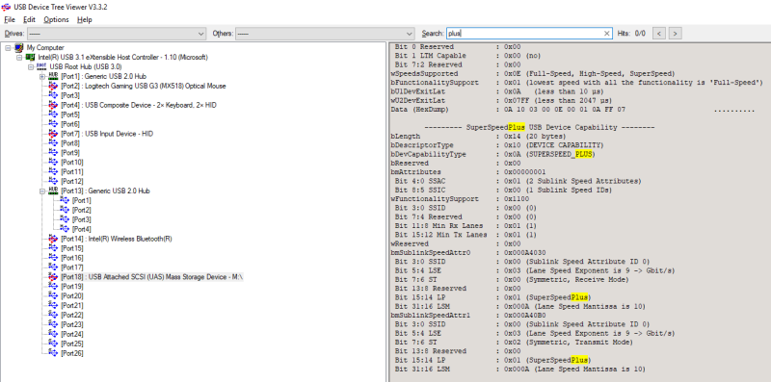Image resolution: width=771 pixels, height=382 pixels.
Task: Open the Drives dropdown
Action: pos(117,34)
